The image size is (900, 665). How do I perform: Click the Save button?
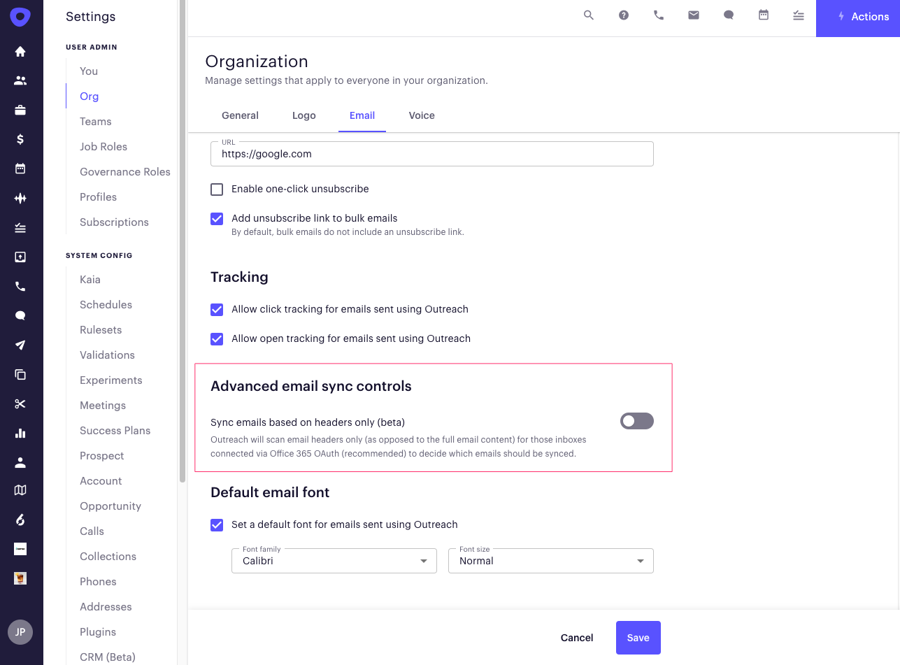(x=638, y=637)
